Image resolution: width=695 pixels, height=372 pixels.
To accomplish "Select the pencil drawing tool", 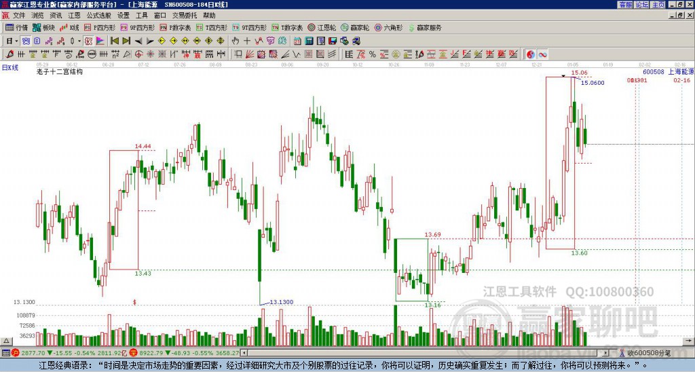I will pos(10,54).
